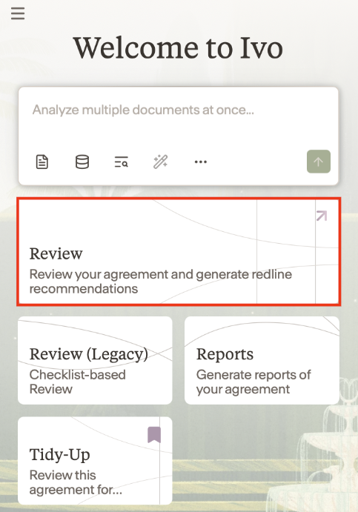Click the search list icon
Viewport: 358px width, 512px height.
[x=121, y=162]
